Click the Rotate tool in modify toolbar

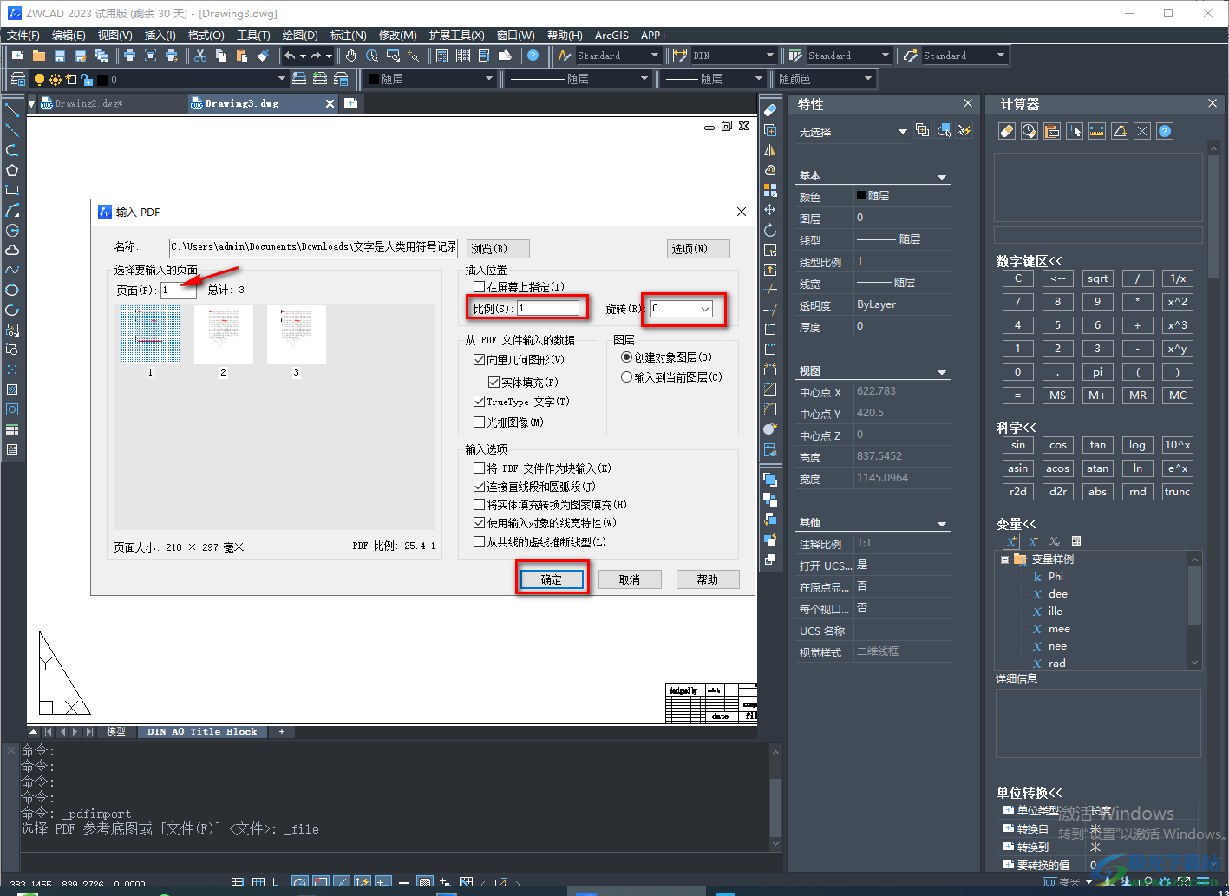[770, 230]
